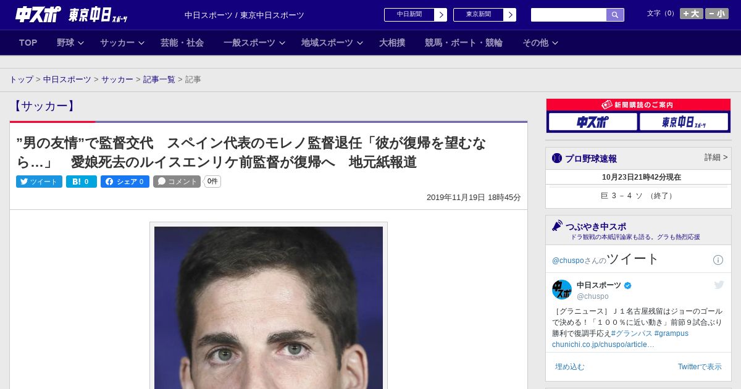Click Twitterで表示 link
This screenshot has width=741, height=389.
pos(700,367)
